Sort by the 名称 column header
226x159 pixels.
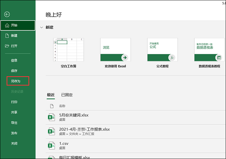pyautogui.click(x=62, y=106)
